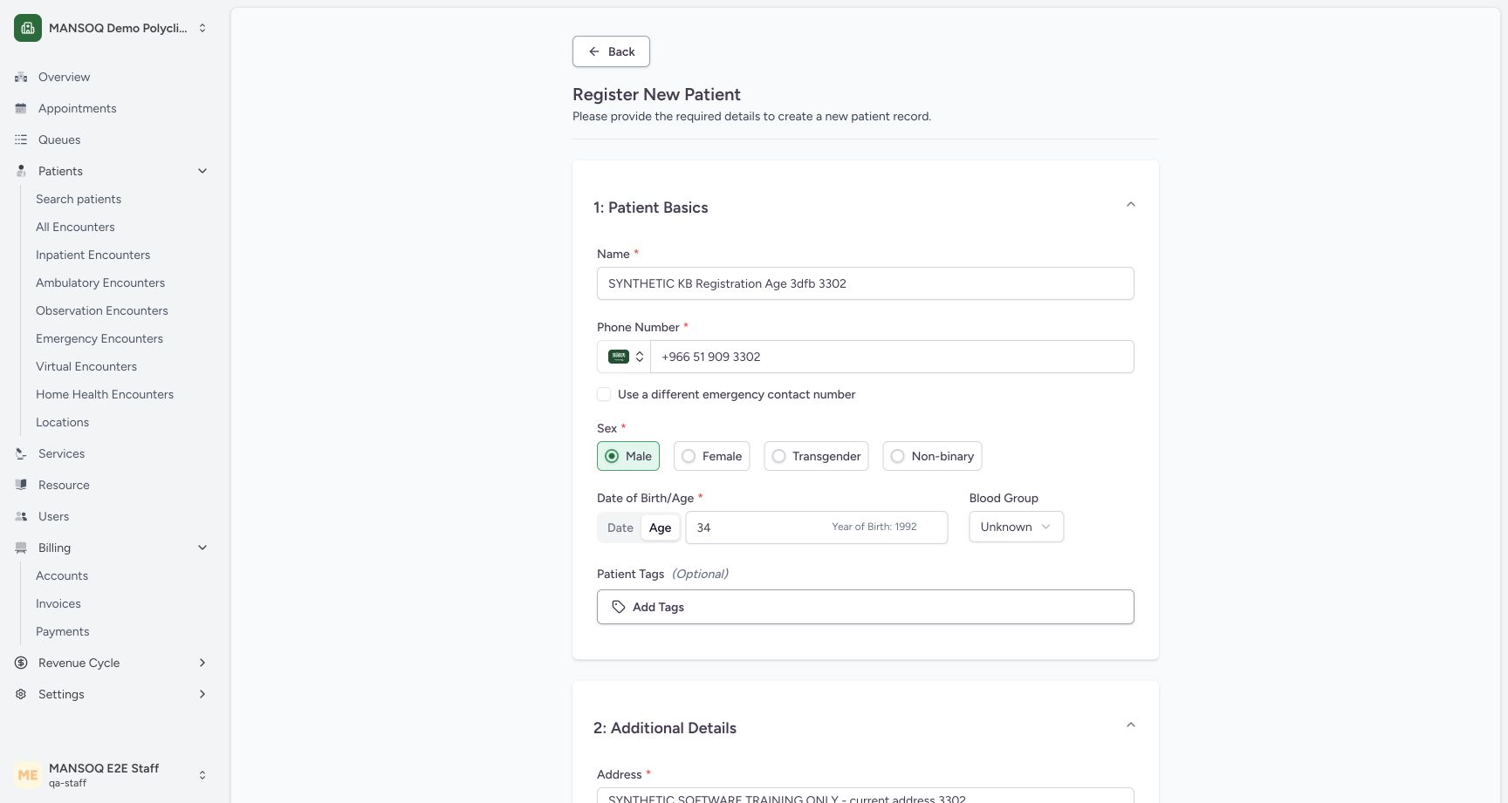Open the Blood Group dropdown
This screenshot has width=1508, height=803.
pyautogui.click(x=1016, y=527)
